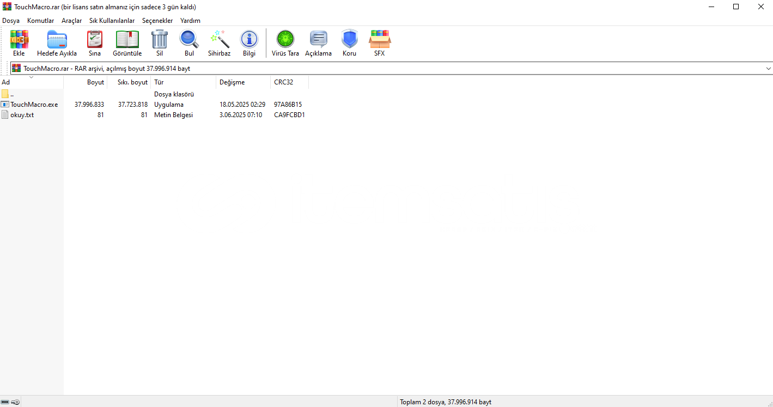Start Virüs Tara scan icon
The width and height of the screenshot is (773, 407).
point(285,39)
